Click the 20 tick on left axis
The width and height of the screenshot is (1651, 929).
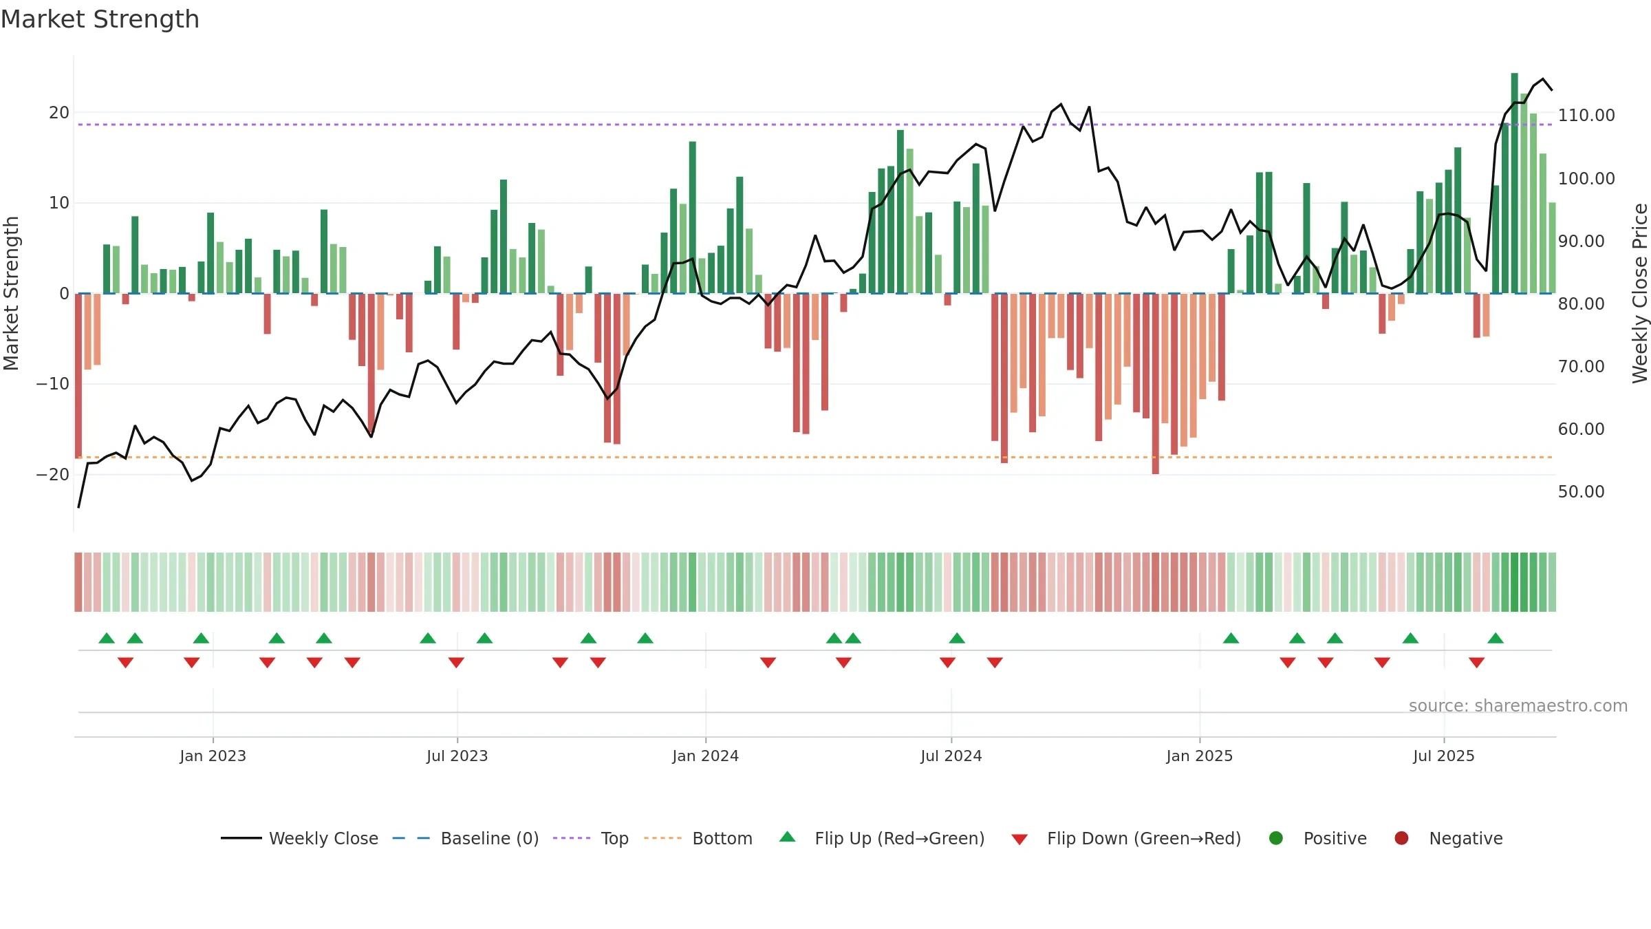point(59,112)
